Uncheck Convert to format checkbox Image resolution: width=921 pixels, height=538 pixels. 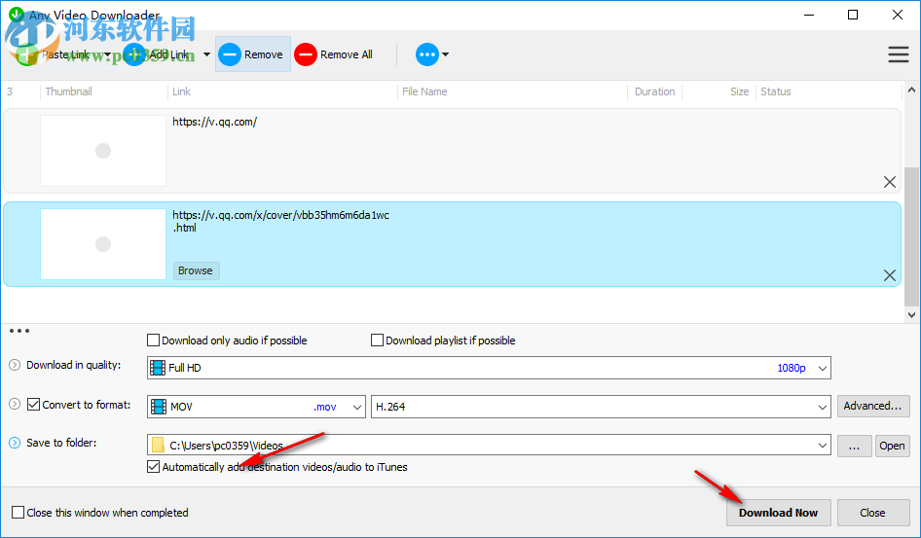click(x=34, y=405)
